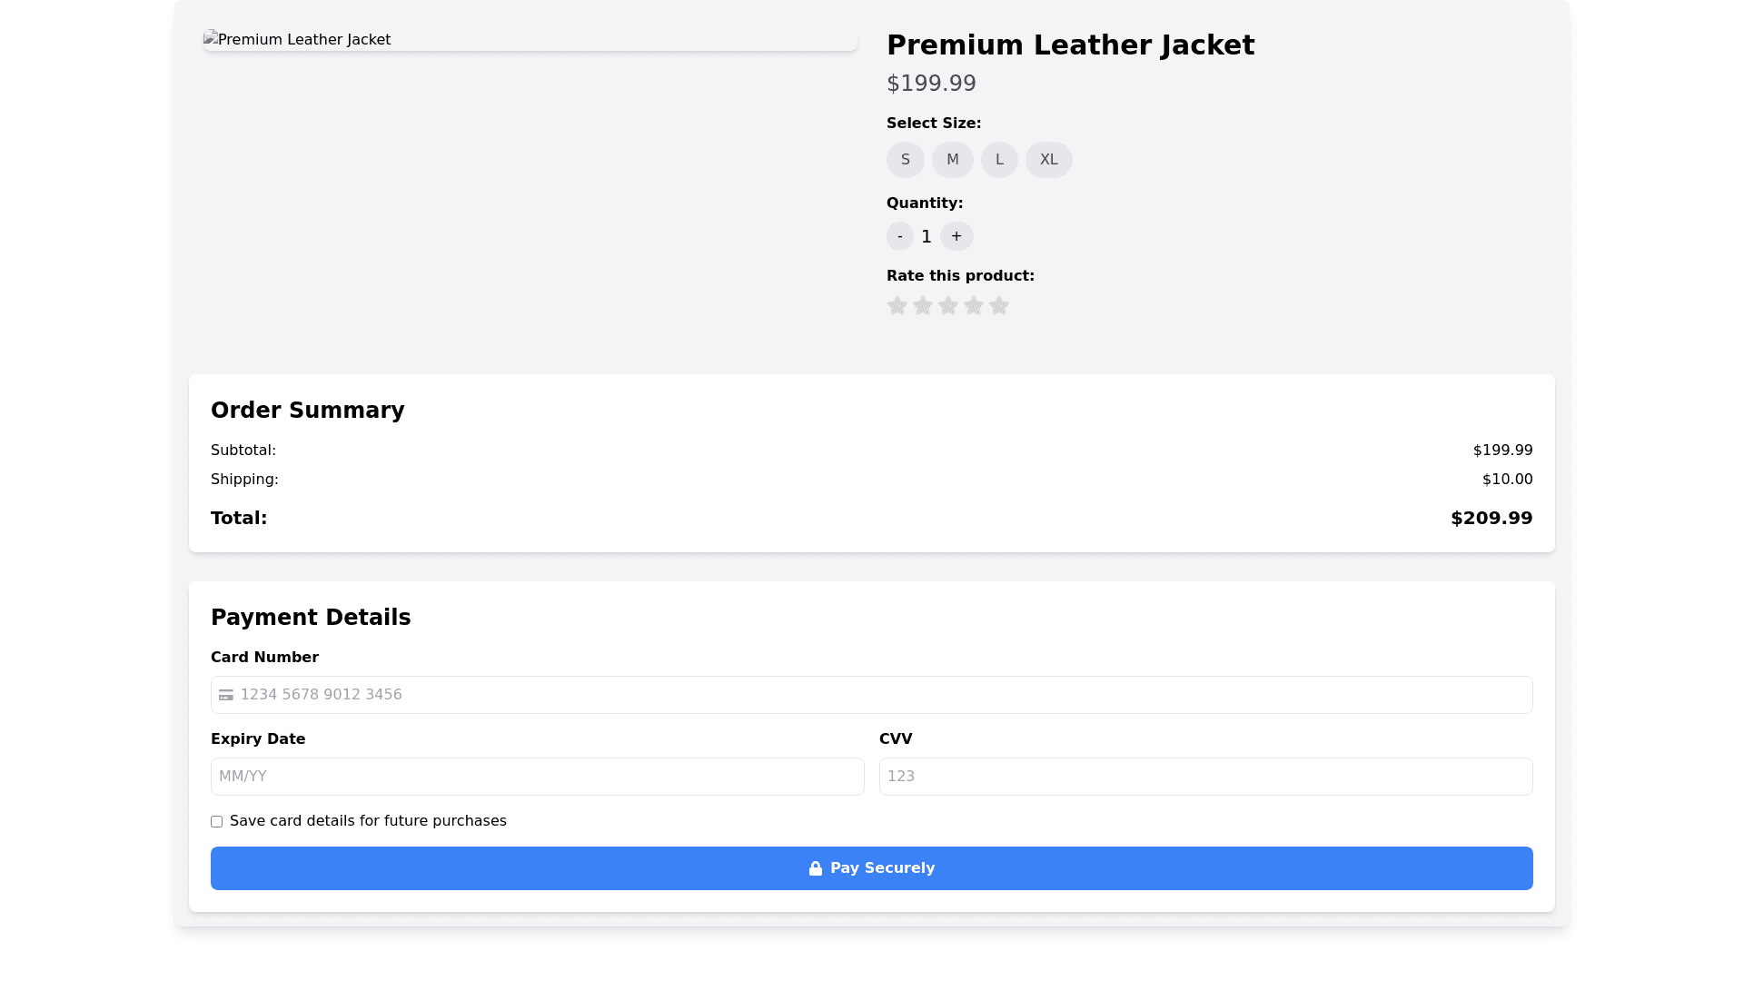Viewport: 1744px width, 981px height.
Task: Give the jacket three stars
Action: [948, 306]
